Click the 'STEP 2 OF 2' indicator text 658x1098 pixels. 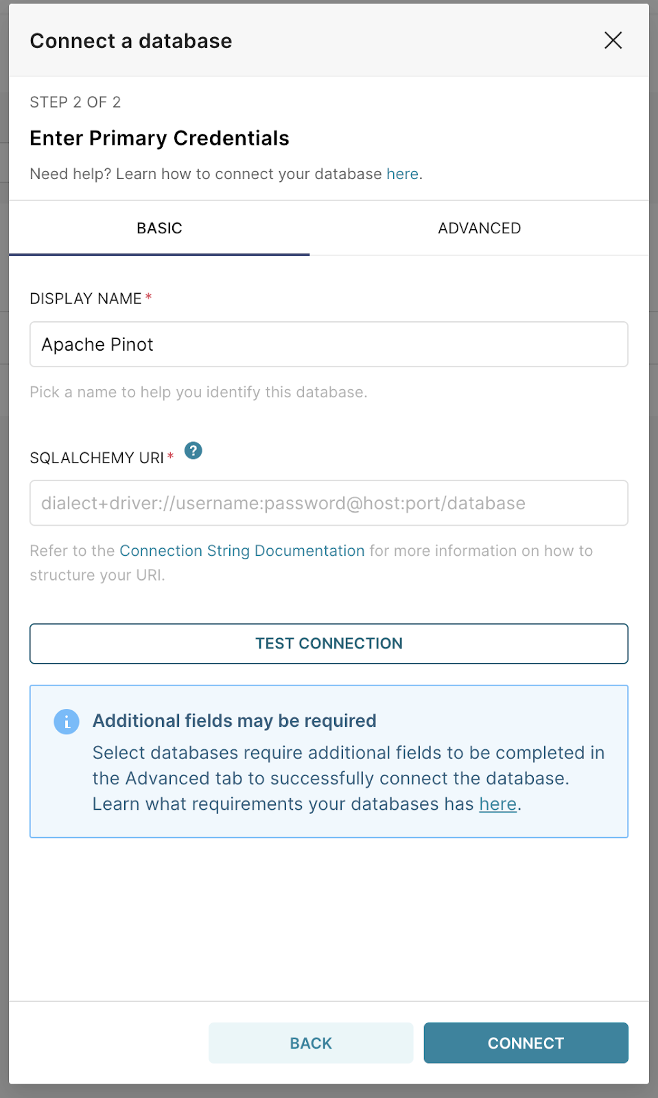tap(75, 102)
